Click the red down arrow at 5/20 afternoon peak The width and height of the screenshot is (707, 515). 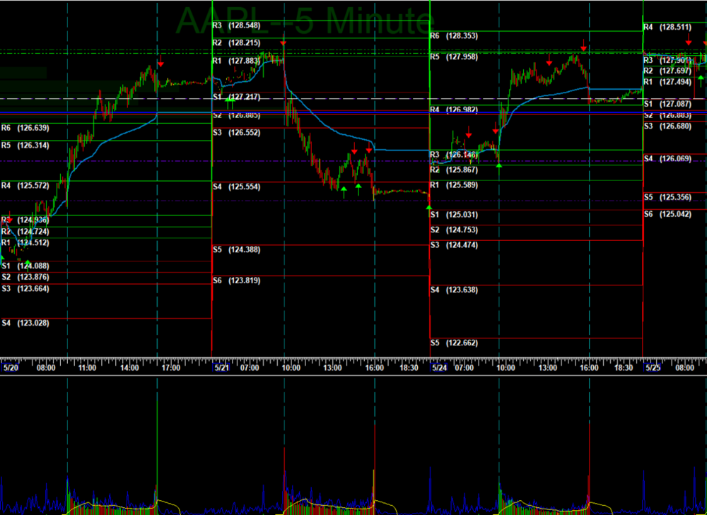160,64
